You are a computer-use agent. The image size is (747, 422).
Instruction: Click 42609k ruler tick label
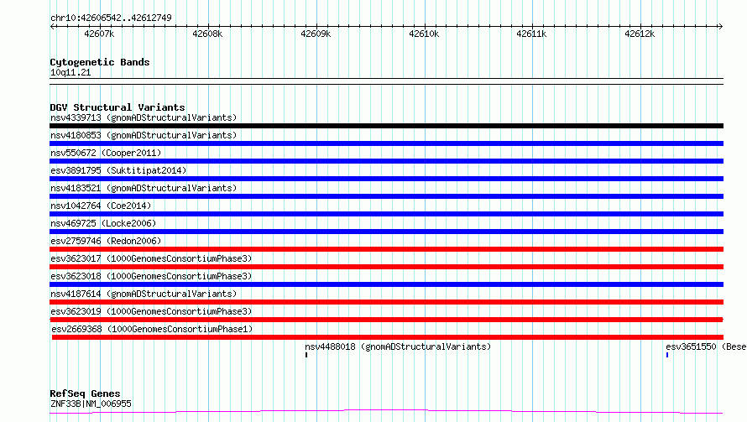tap(316, 34)
